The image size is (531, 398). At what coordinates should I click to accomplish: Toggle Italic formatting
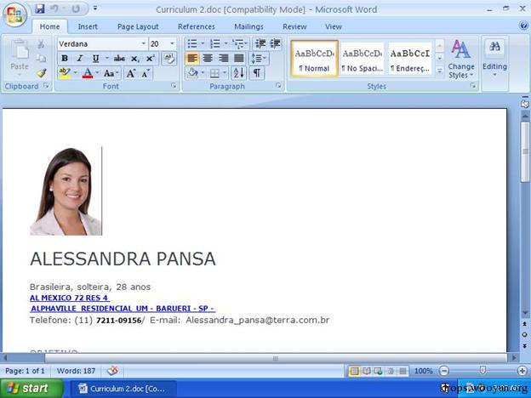point(80,59)
